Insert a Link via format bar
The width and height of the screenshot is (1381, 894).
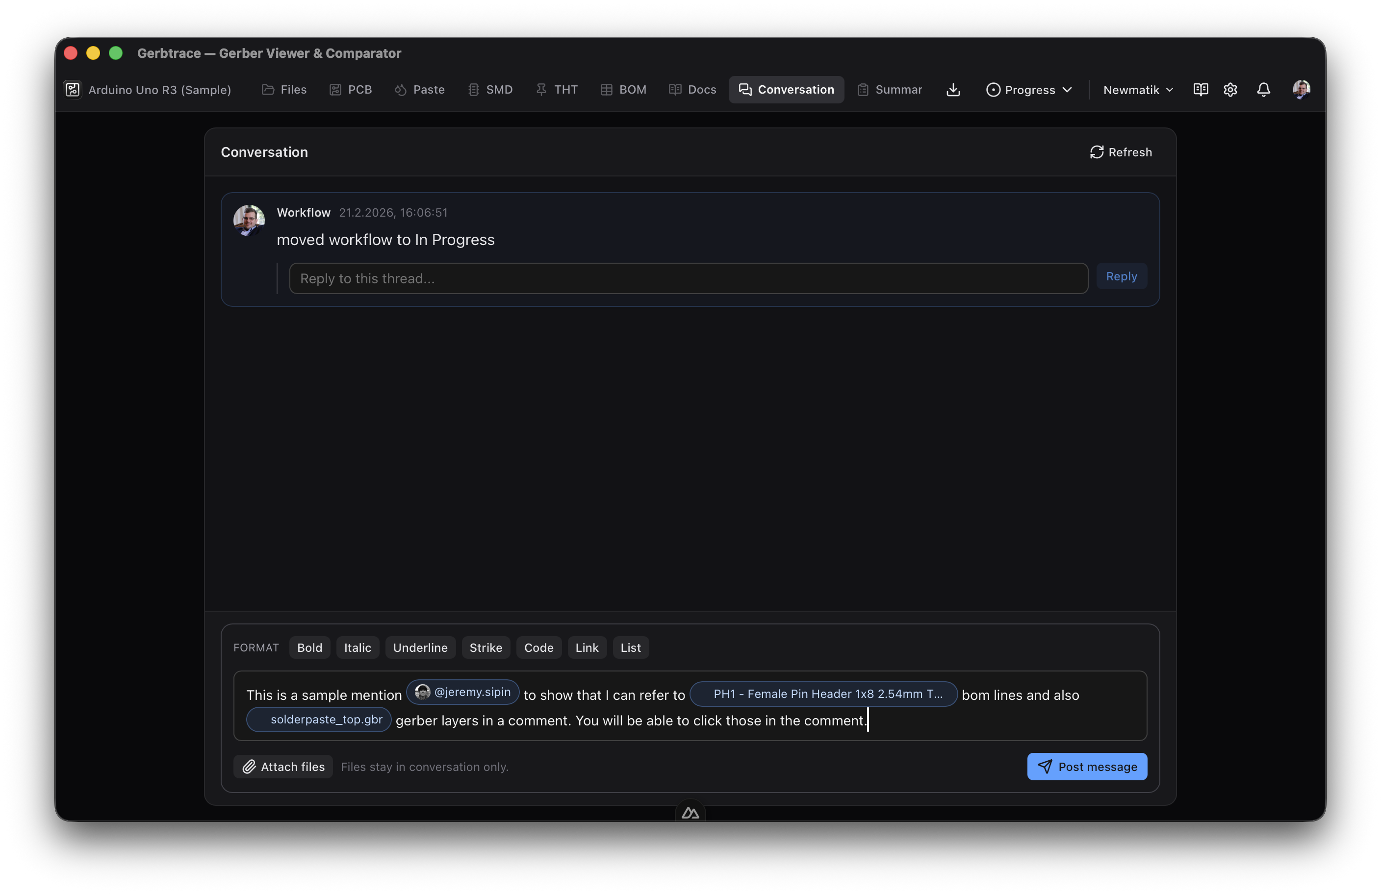pyautogui.click(x=587, y=647)
